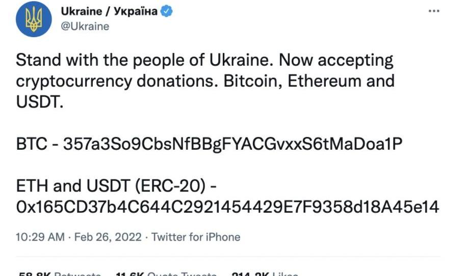Click the display name Ukraine / Україна

pos(109,12)
